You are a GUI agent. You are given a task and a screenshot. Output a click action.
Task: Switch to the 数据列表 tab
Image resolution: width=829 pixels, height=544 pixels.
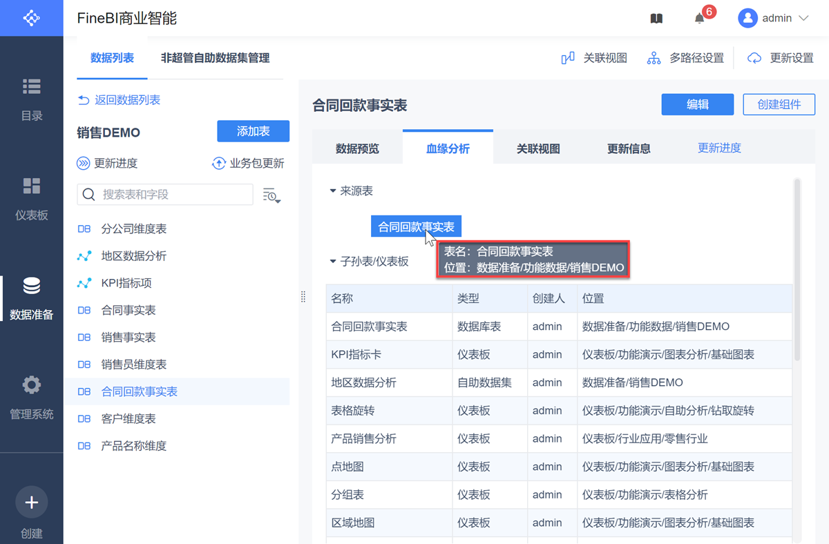pyautogui.click(x=112, y=58)
